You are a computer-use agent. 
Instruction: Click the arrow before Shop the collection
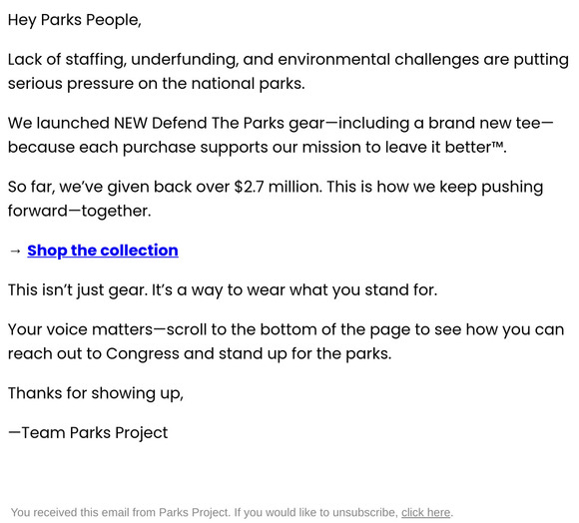coord(15,251)
